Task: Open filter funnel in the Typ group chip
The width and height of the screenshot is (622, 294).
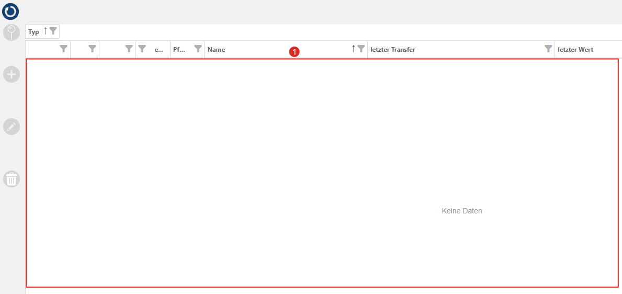Action: click(53, 31)
